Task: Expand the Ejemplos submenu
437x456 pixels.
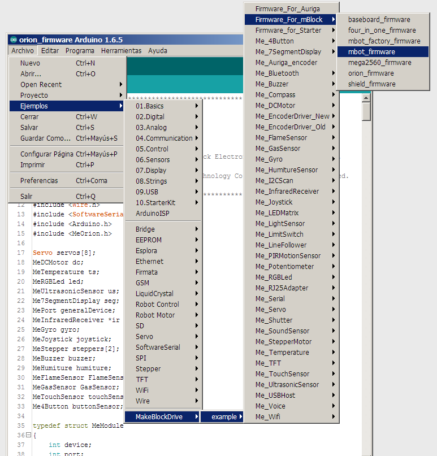Action: [x=67, y=106]
